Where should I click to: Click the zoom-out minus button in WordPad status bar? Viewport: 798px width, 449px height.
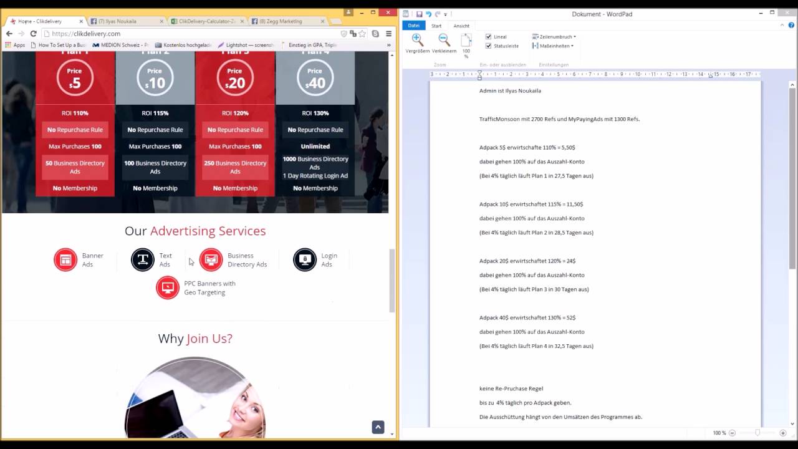(733, 433)
